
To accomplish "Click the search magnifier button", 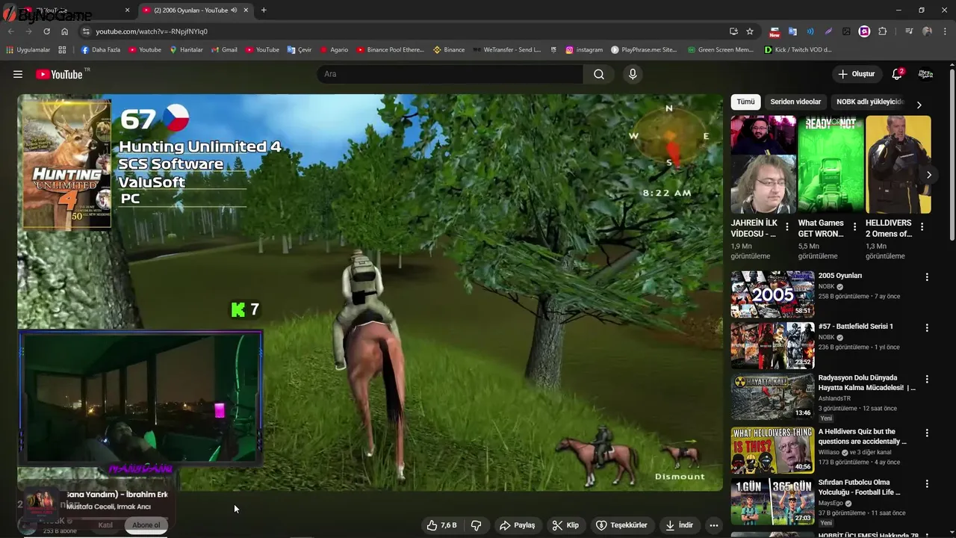I will coord(599,74).
